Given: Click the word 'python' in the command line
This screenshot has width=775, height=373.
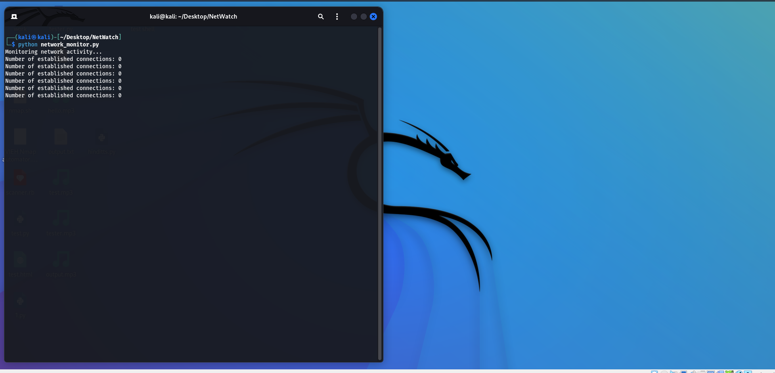Looking at the screenshot, I should click(x=28, y=44).
